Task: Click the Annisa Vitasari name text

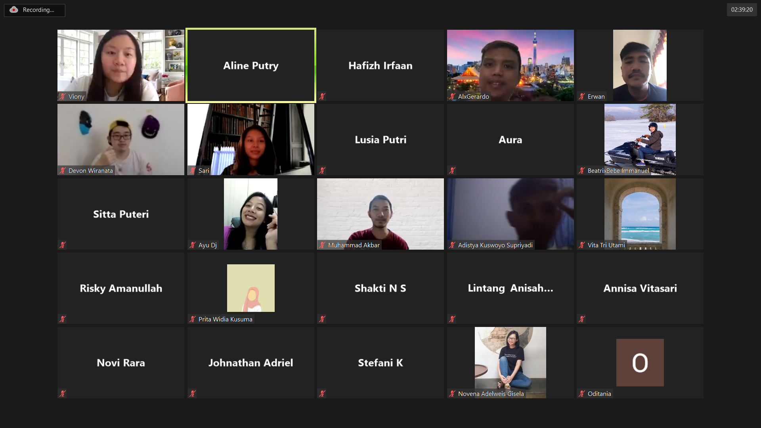Action: [x=640, y=288]
